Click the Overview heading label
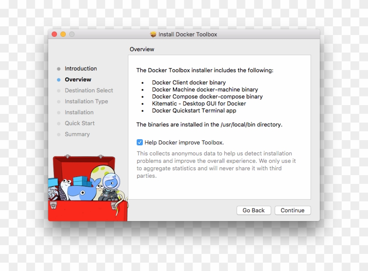 142,49
